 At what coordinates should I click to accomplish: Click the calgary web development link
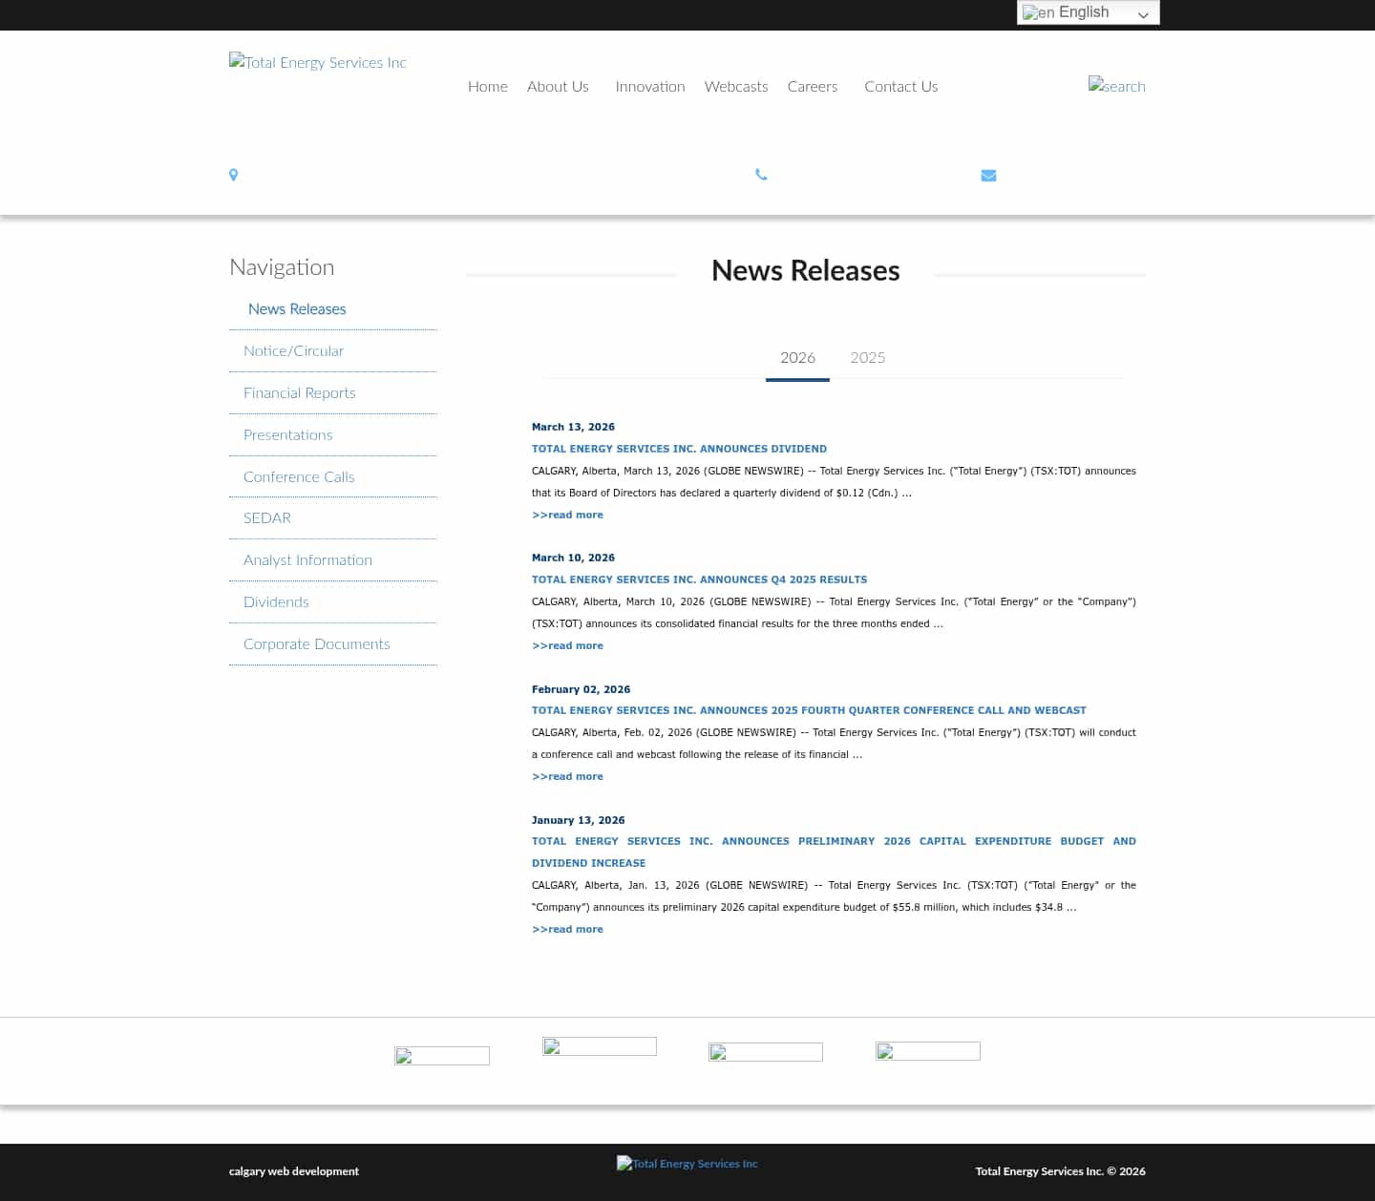pyautogui.click(x=293, y=1171)
